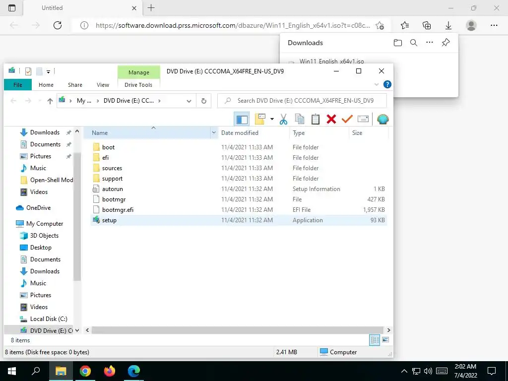The width and height of the screenshot is (508, 381).
Task: Open Edge settings and more menu
Action: click(x=494, y=25)
